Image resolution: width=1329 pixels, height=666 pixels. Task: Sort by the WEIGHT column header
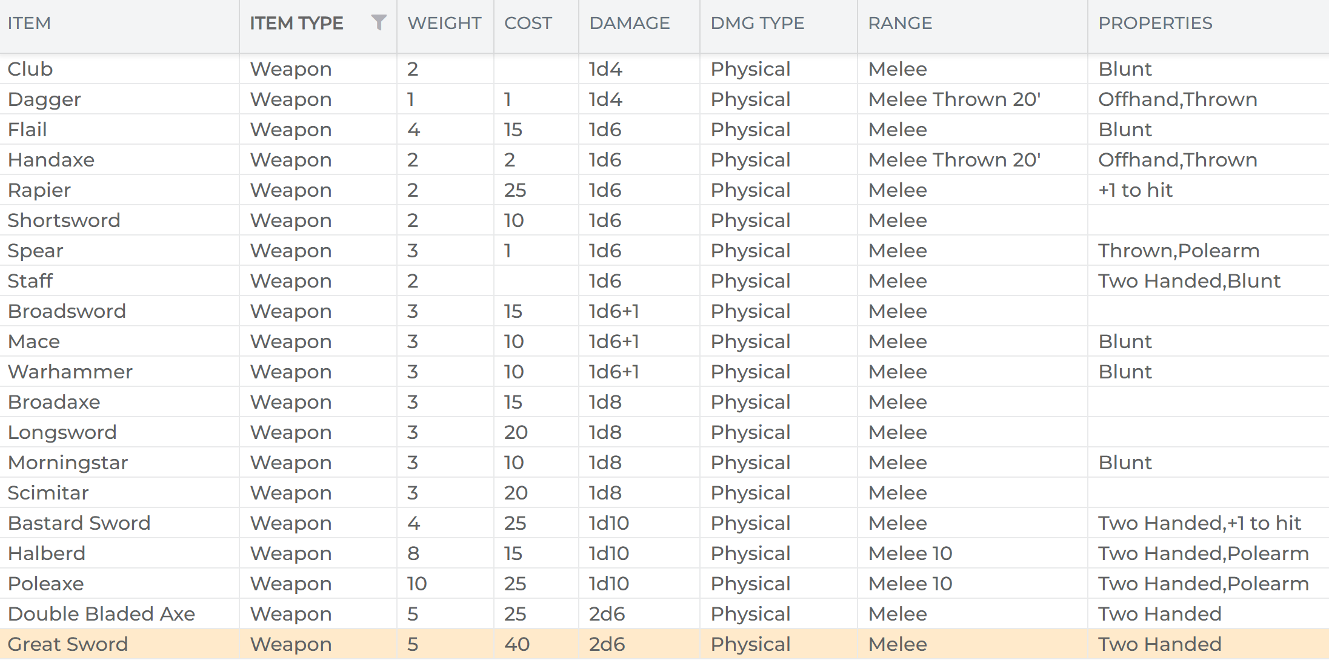(444, 23)
